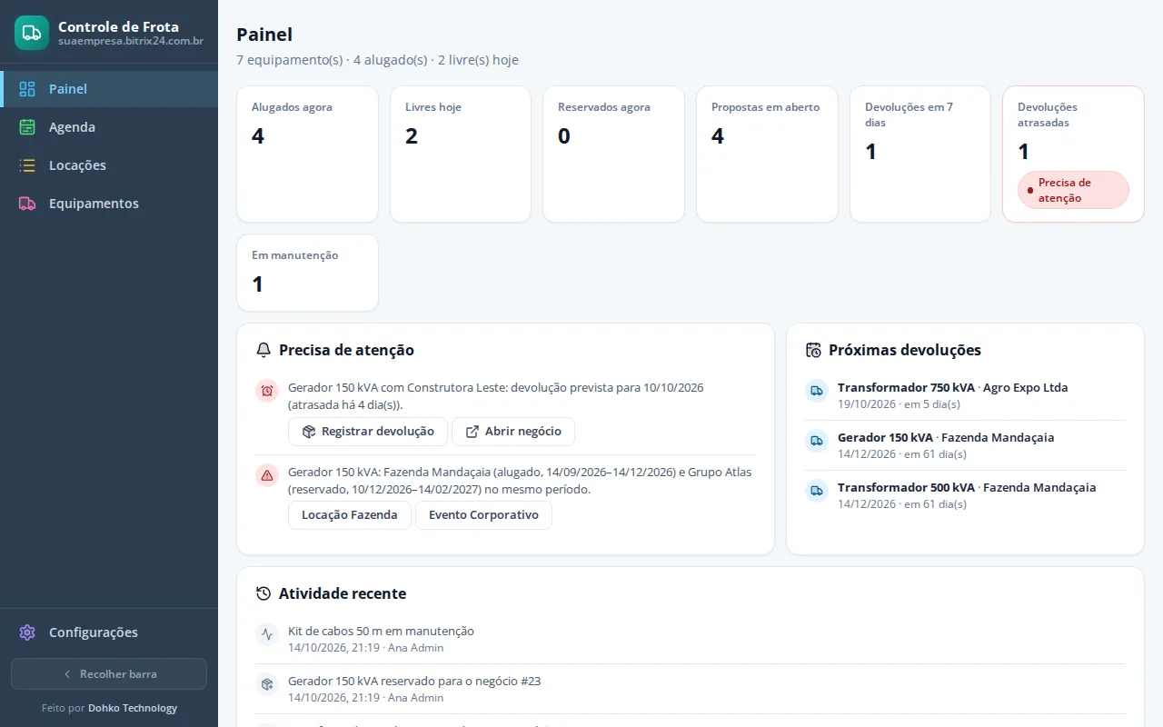Click the calendar icon beside Próximas devoluções
The height and width of the screenshot is (727, 1163).
[x=813, y=350]
